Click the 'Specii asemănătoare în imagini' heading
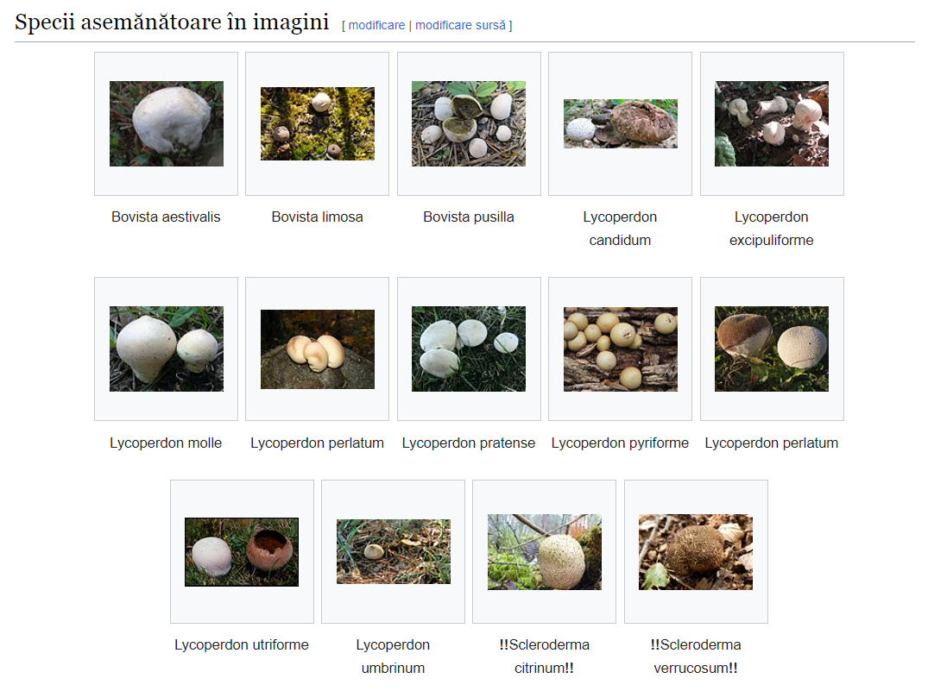 [x=172, y=23]
